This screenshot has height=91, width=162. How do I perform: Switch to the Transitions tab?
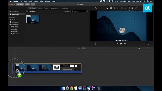click(65, 8)
